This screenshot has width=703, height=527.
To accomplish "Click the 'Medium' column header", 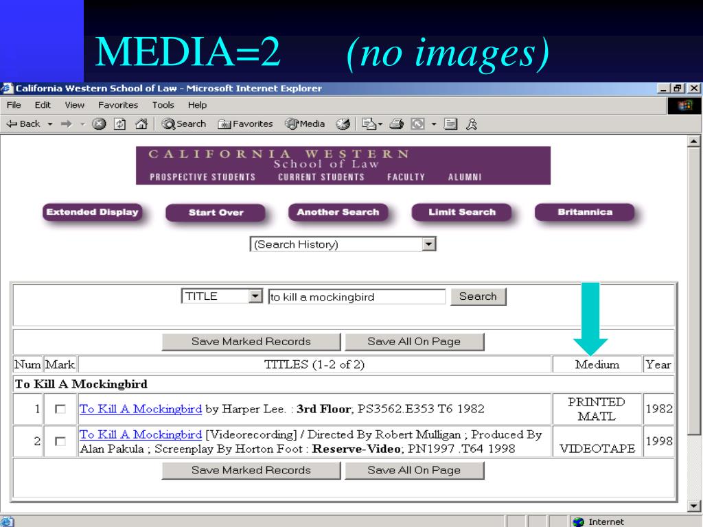I will pos(597,364).
